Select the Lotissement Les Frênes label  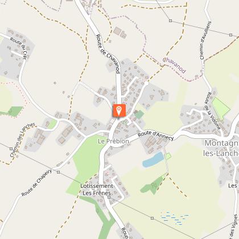(x=97, y=189)
